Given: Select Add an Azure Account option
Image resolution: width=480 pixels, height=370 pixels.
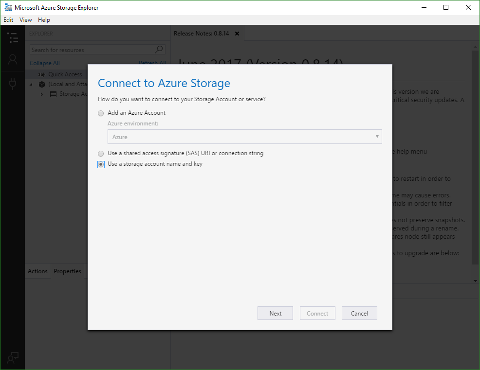Looking at the screenshot, I should (x=101, y=113).
